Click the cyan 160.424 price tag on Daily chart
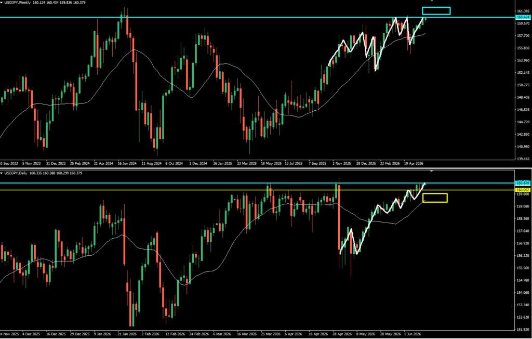The width and height of the screenshot is (532, 339). [524, 182]
